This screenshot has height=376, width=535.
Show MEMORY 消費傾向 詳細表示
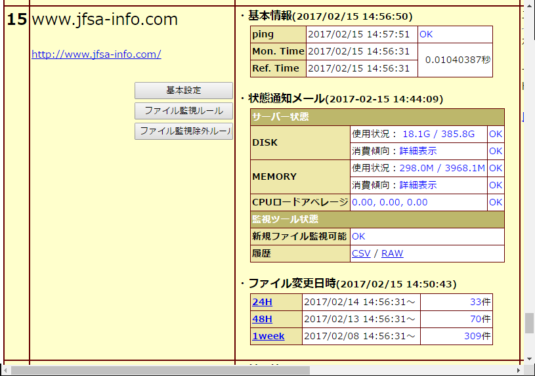pyautogui.click(x=418, y=185)
